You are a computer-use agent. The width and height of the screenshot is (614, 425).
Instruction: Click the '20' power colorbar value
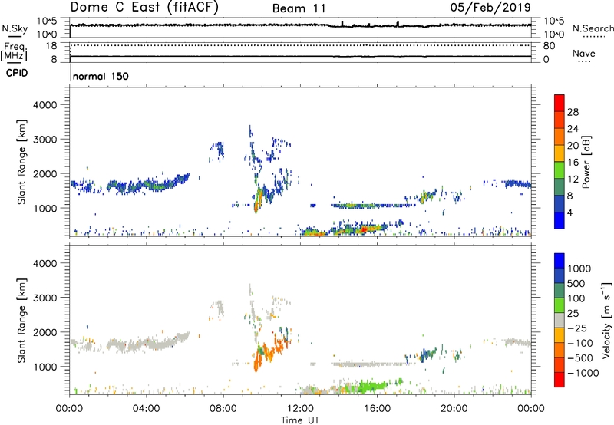pos(573,146)
